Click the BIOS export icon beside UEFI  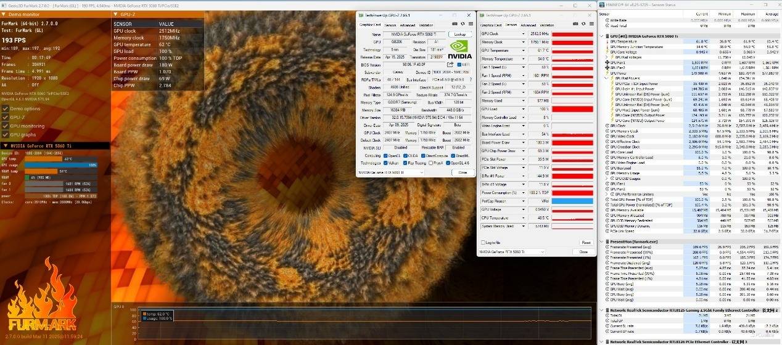tap(450, 64)
